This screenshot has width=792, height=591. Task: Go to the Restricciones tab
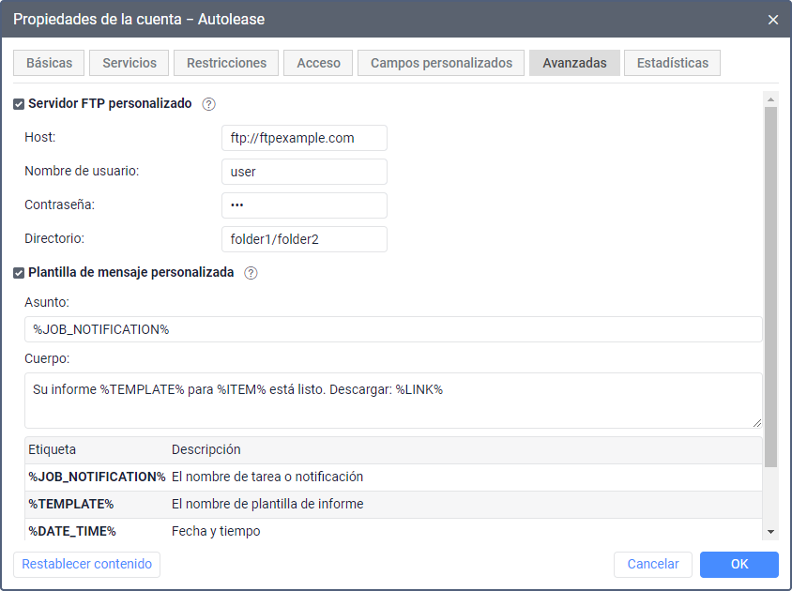[x=226, y=63]
